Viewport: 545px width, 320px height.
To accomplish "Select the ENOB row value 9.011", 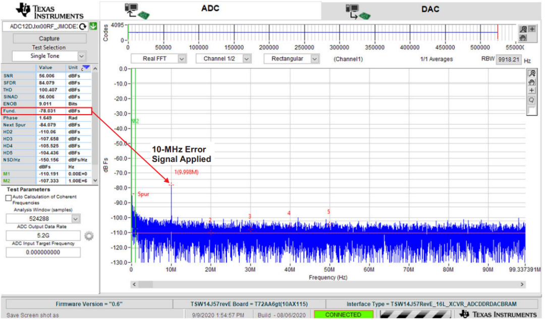I will pos(51,103).
